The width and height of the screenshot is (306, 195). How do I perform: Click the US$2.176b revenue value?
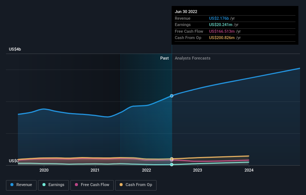[x=219, y=18]
